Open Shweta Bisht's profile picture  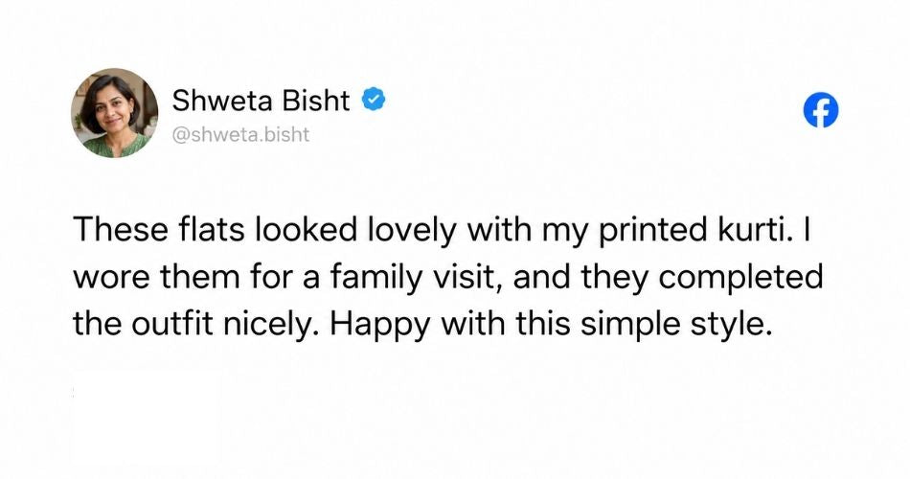[114, 113]
